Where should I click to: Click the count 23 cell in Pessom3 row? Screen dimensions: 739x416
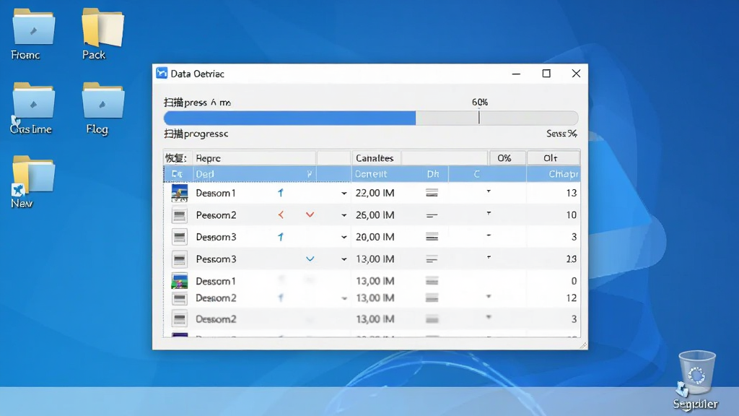[x=572, y=259]
